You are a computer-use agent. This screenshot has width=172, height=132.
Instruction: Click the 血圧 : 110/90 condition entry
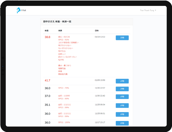click(x=64, y=96)
